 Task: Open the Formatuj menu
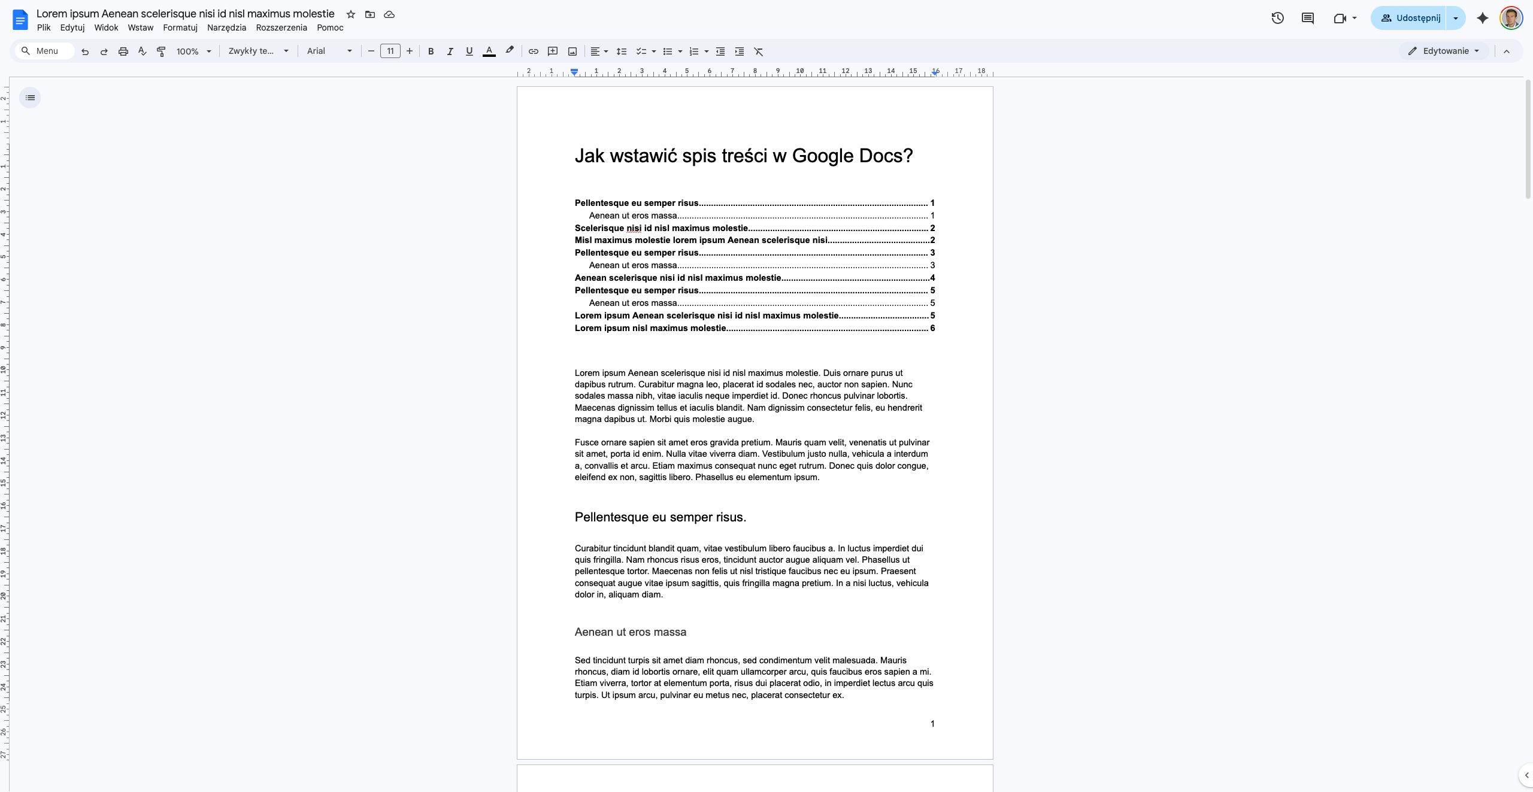tap(180, 28)
